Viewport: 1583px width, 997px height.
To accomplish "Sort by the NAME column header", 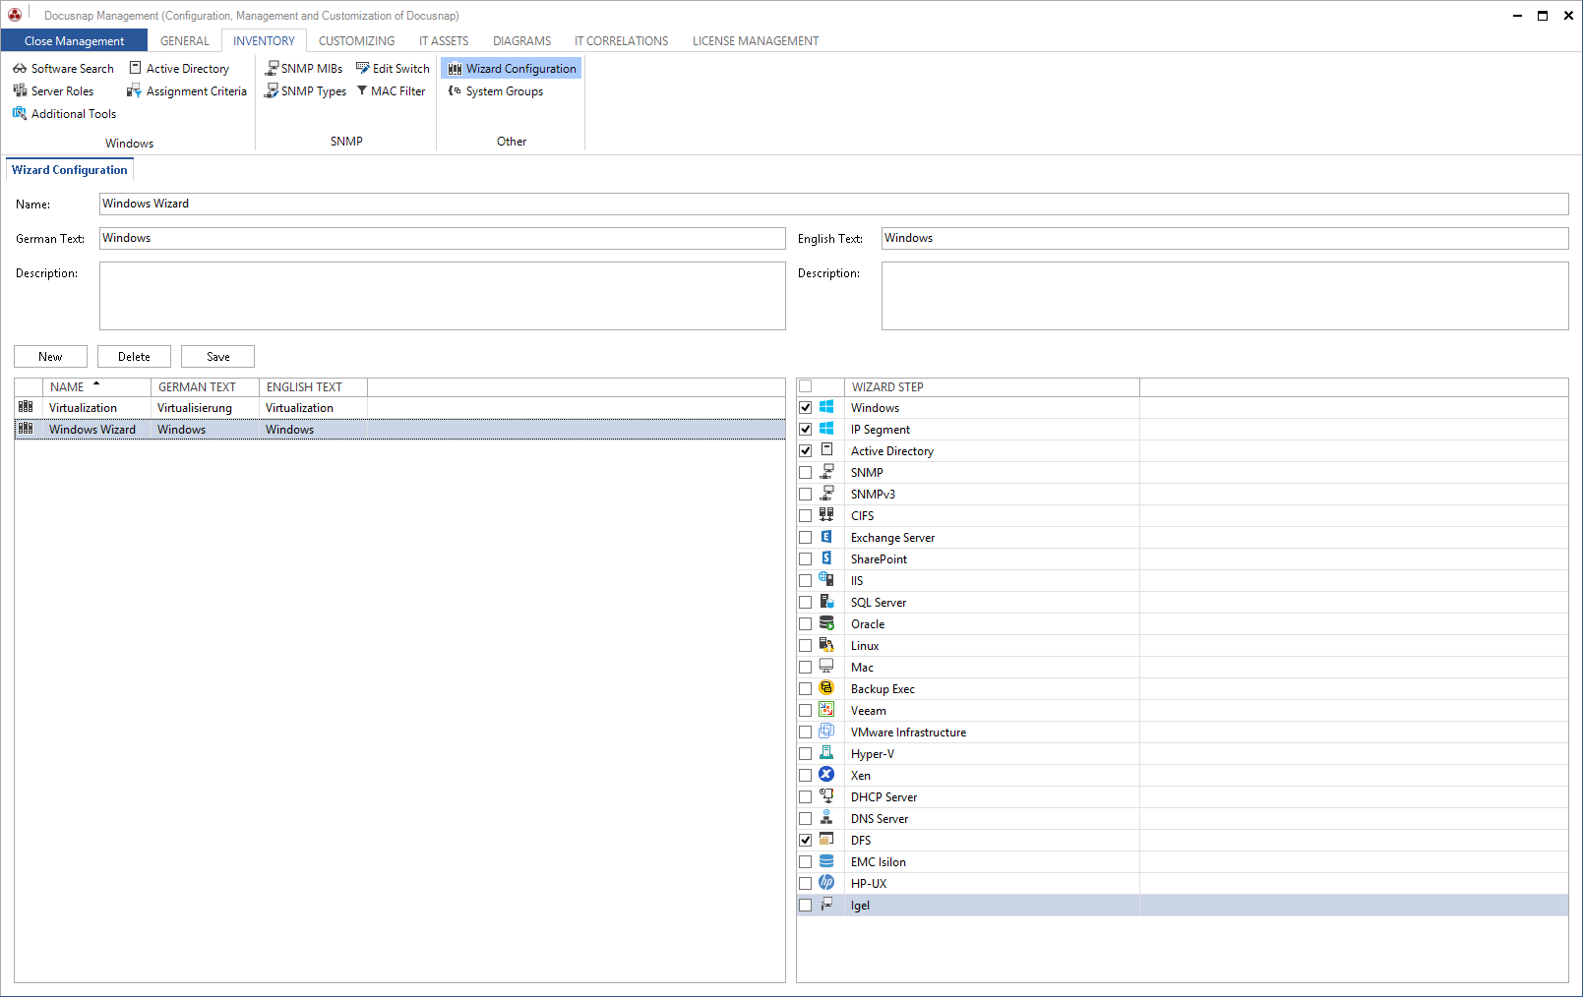I will (96, 387).
